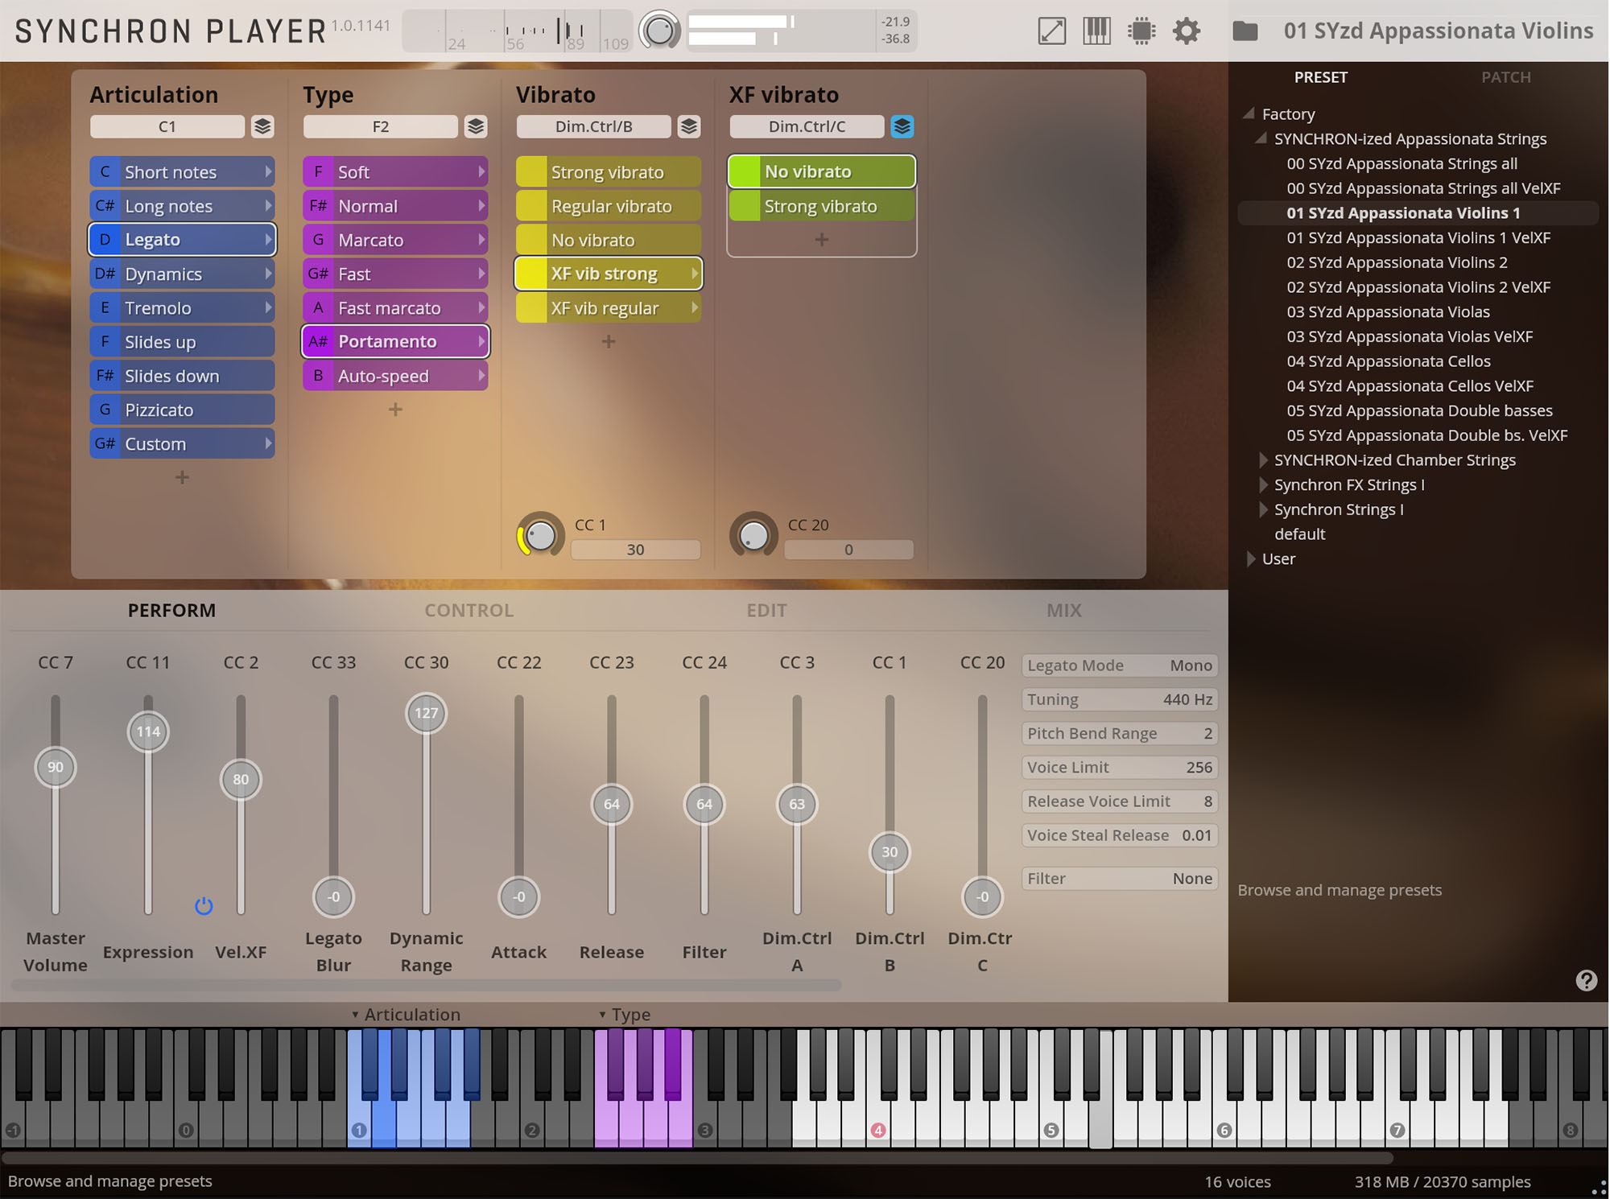Switch to the PATCH tab
1610x1199 pixels.
click(1505, 77)
